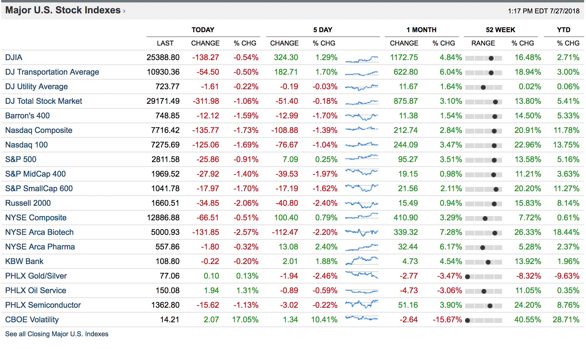Click the DJIA 5-day sparkline chart
The height and width of the screenshot is (349, 586).
[x=362, y=59]
